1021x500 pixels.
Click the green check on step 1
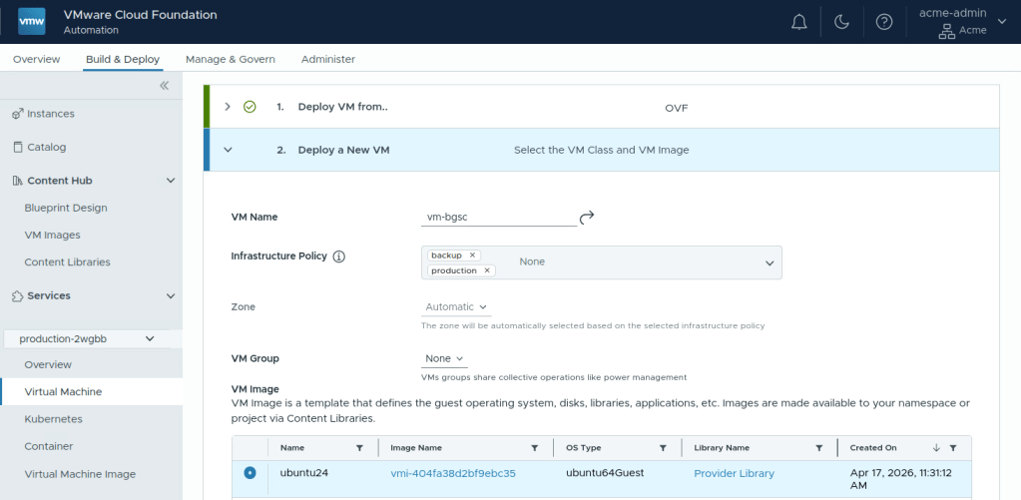[x=250, y=107]
